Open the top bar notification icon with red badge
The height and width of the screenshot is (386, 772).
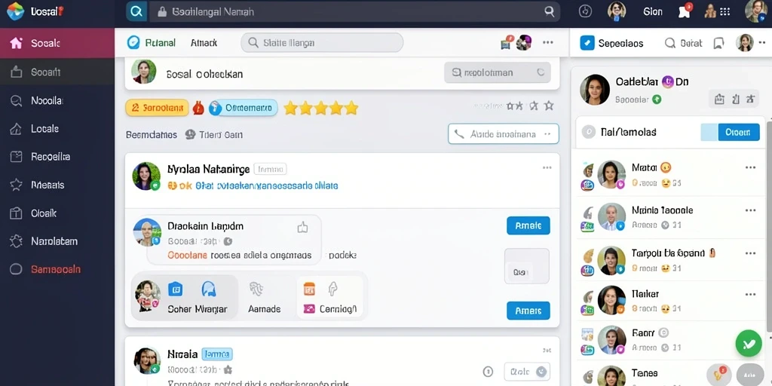(x=685, y=11)
